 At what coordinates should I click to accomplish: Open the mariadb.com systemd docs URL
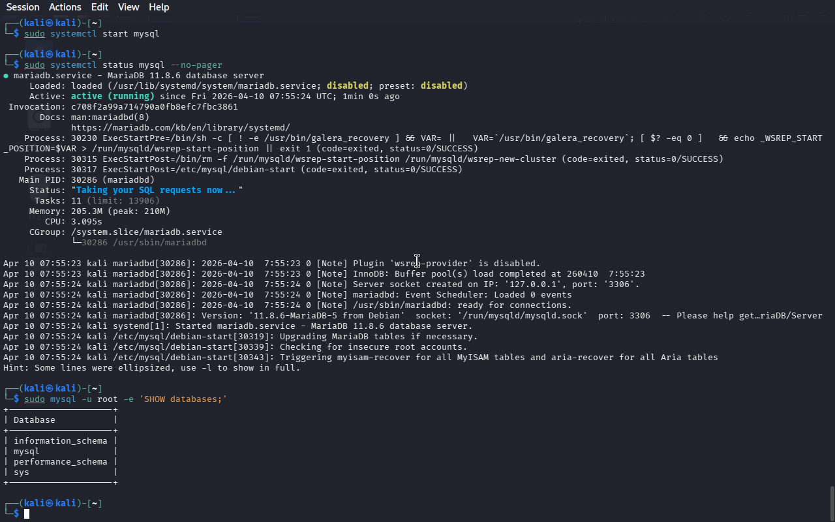click(180, 128)
